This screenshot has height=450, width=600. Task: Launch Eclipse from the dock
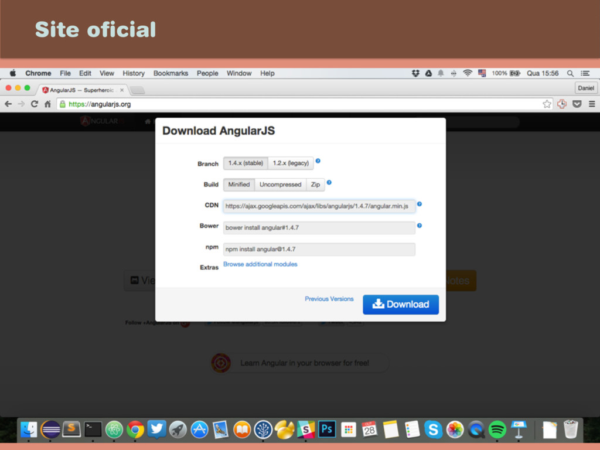[50, 429]
